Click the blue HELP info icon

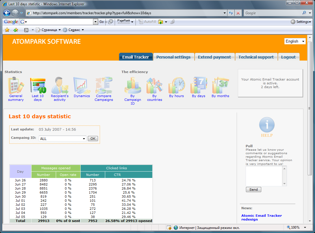coord(267,125)
